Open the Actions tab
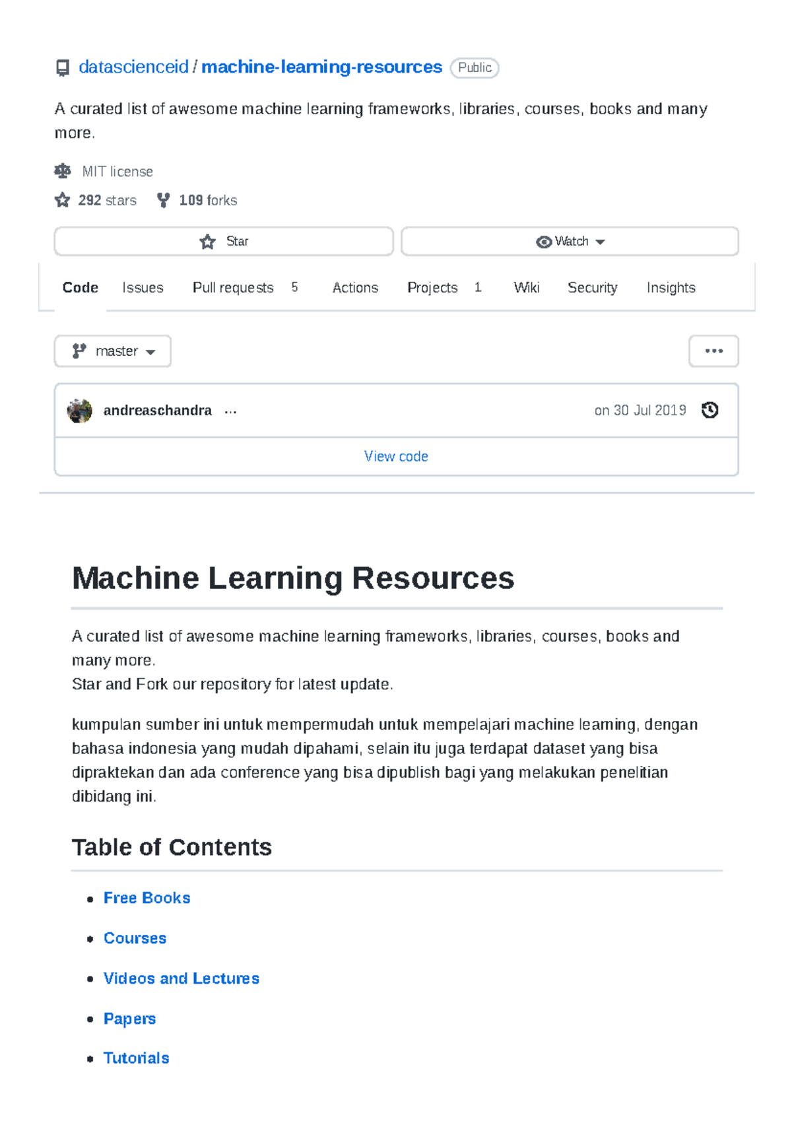 point(355,288)
